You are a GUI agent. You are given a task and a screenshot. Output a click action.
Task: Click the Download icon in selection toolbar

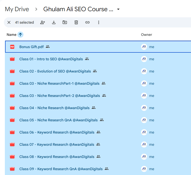(54, 22)
